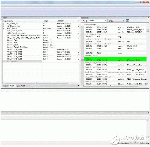Select the ADC_Result_Sum watch expression

[x=15, y=31]
